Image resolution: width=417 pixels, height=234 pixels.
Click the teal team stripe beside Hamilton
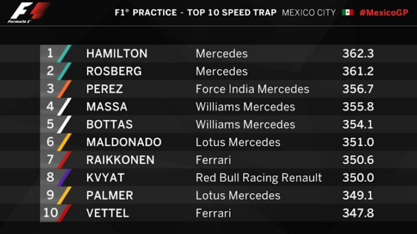(x=64, y=53)
